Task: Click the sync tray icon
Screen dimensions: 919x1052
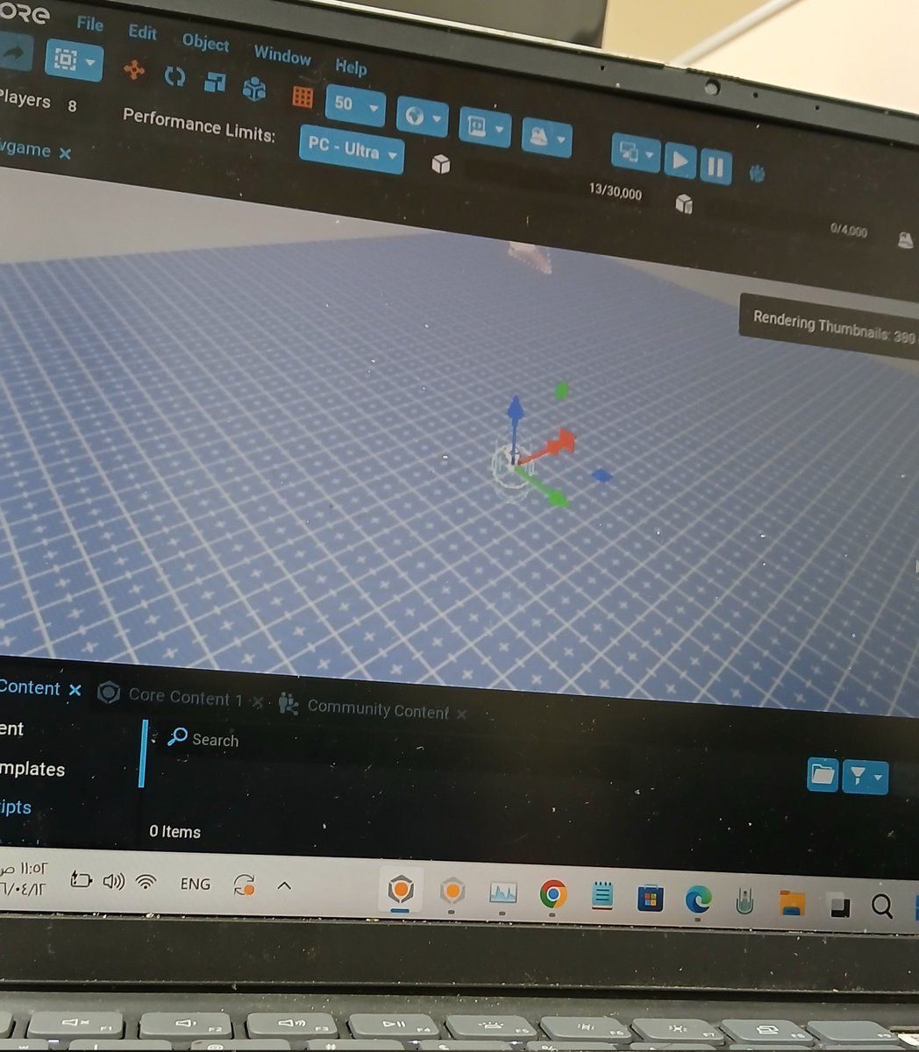Action: [x=245, y=885]
